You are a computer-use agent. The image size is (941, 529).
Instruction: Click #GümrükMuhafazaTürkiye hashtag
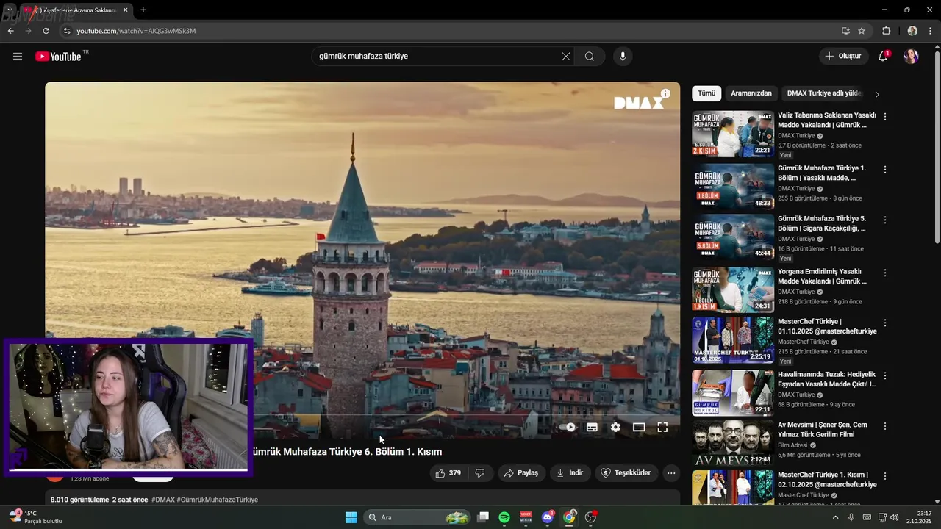(218, 500)
